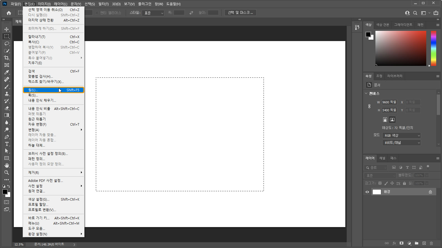This screenshot has height=248, width=442.
Task: Click the Home icon in options bar
Action: pyautogui.click(x=9, y=13)
